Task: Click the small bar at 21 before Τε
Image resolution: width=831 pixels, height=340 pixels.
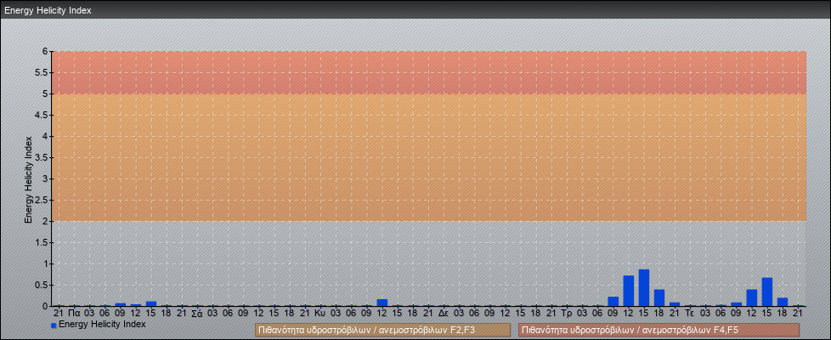Action: (x=675, y=304)
